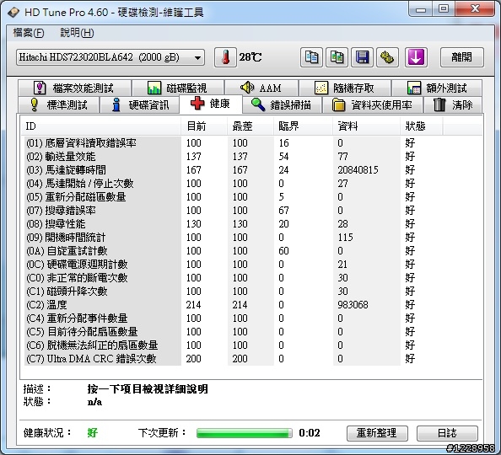This screenshot has width=501, height=455.
Task: Click the thermometer temperature icon
Action: (225, 57)
